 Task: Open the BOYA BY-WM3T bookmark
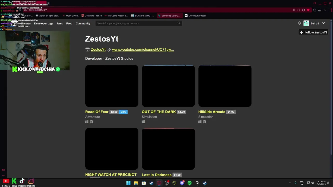[143, 16]
